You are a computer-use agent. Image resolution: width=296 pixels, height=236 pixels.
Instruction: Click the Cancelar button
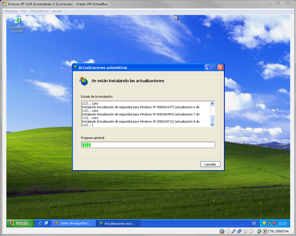[x=210, y=164]
